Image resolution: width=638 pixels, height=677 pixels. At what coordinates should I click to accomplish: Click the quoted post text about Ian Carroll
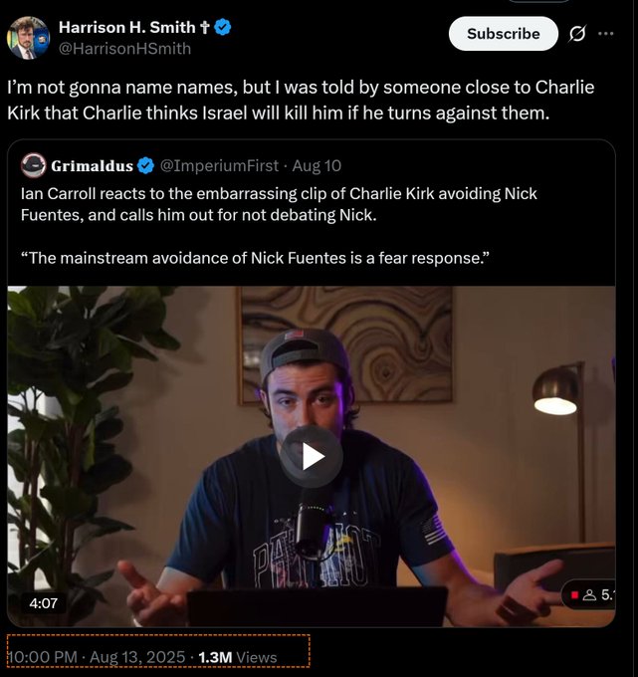coord(279,226)
